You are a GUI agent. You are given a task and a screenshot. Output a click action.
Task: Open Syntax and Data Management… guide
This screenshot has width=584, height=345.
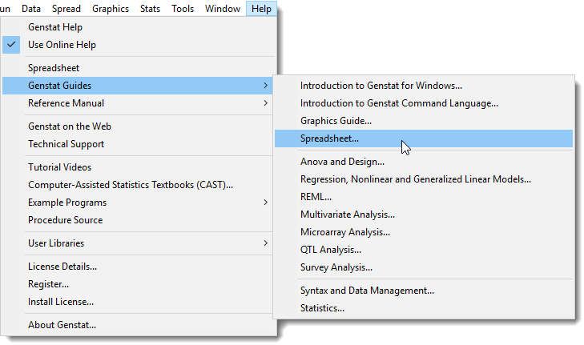tap(424, 291)
